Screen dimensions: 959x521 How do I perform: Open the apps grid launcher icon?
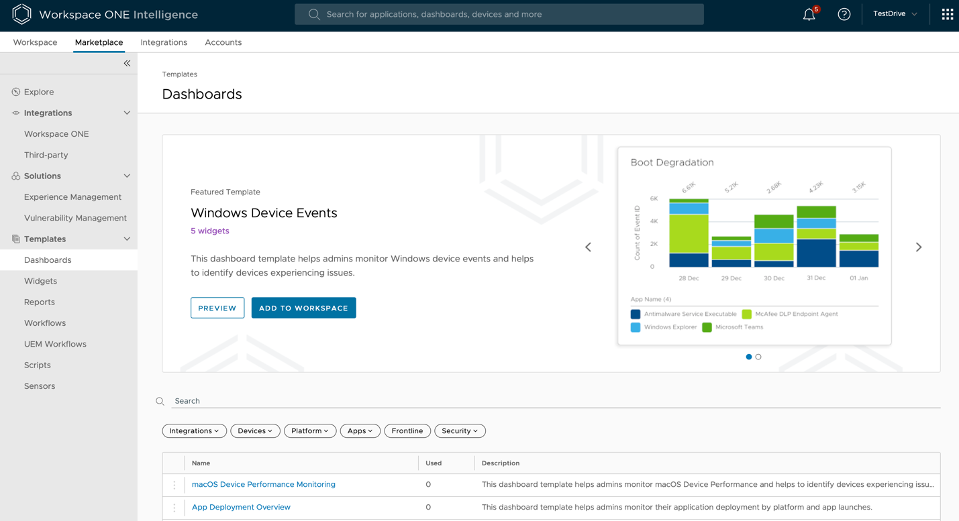(947, 14)
